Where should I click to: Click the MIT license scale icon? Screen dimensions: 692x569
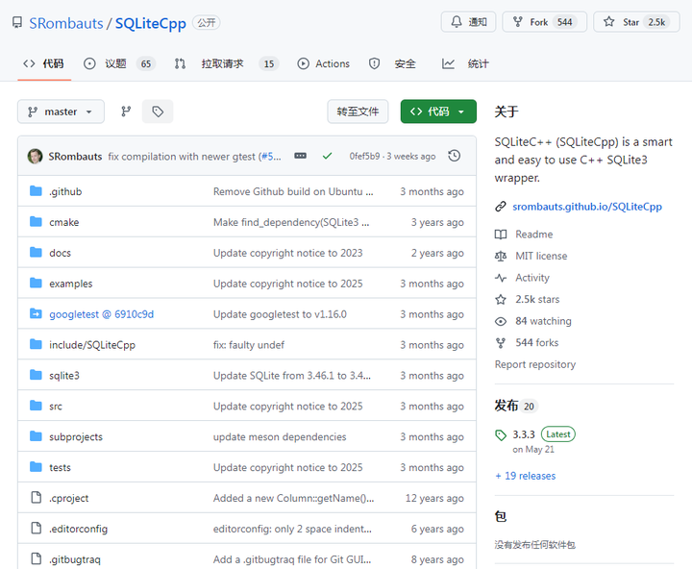click(501, 256)
